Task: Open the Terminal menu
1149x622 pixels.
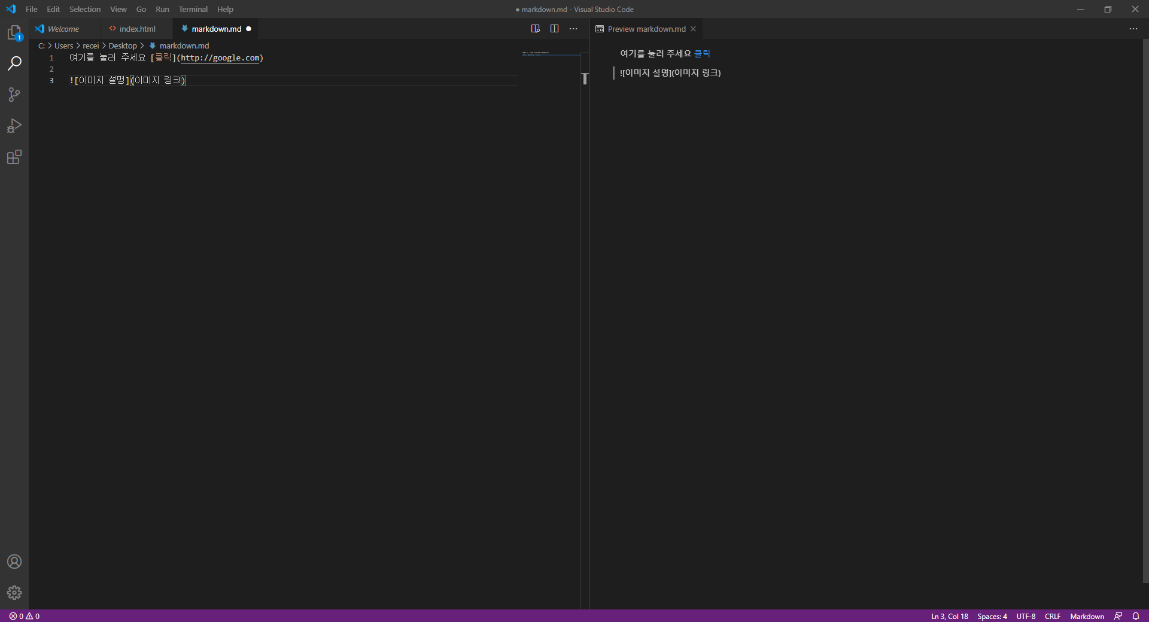Action: point(193,9)
